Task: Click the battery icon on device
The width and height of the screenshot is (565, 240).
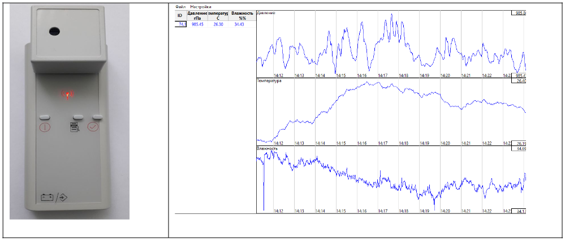Action: [47, 198]
